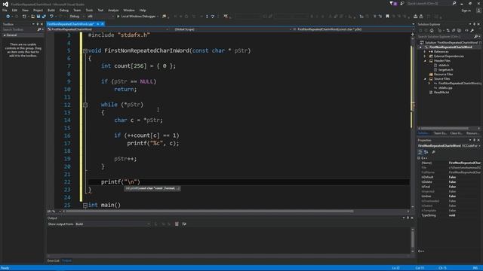Click Categorized icon in Properties panel
The width and height of the screenshot is (483, 271).
(x=420, y=152)
